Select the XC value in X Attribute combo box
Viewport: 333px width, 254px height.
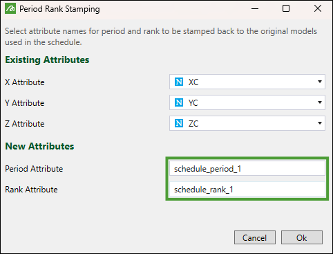coord(247,82)
